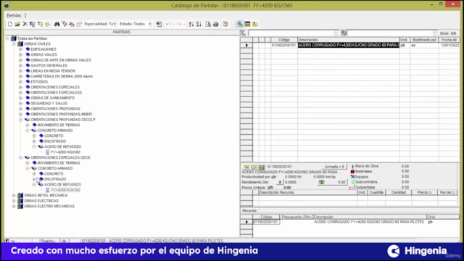Click the Descripción column header in top grid

[x=348, y=40]
